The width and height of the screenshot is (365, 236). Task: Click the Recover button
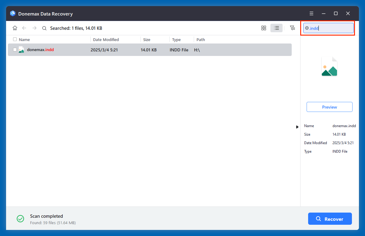pos(330,219)
